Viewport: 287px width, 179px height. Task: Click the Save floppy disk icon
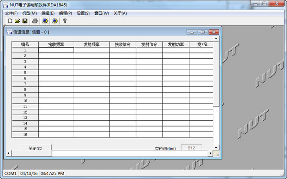(x=25, y=21)
